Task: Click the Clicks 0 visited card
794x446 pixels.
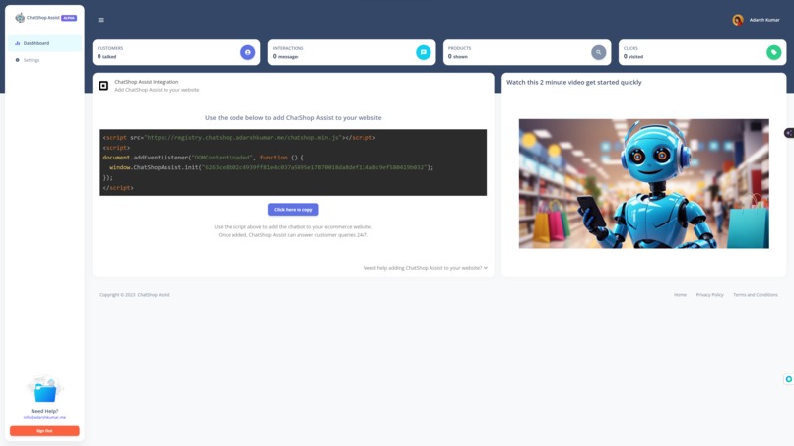Action: pos(702,52)
